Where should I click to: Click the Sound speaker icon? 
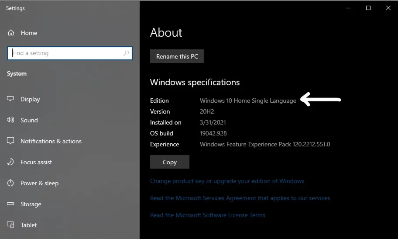point(11,120)
